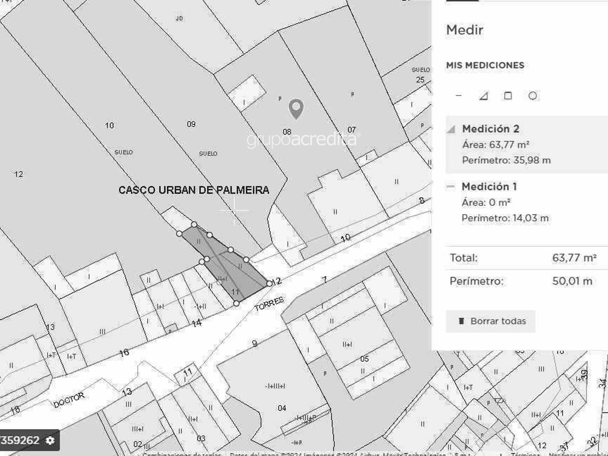This screenshot has height=456, width=608.
Task: Click the triangle icon beside Medición 2
Action: (451, 129)
